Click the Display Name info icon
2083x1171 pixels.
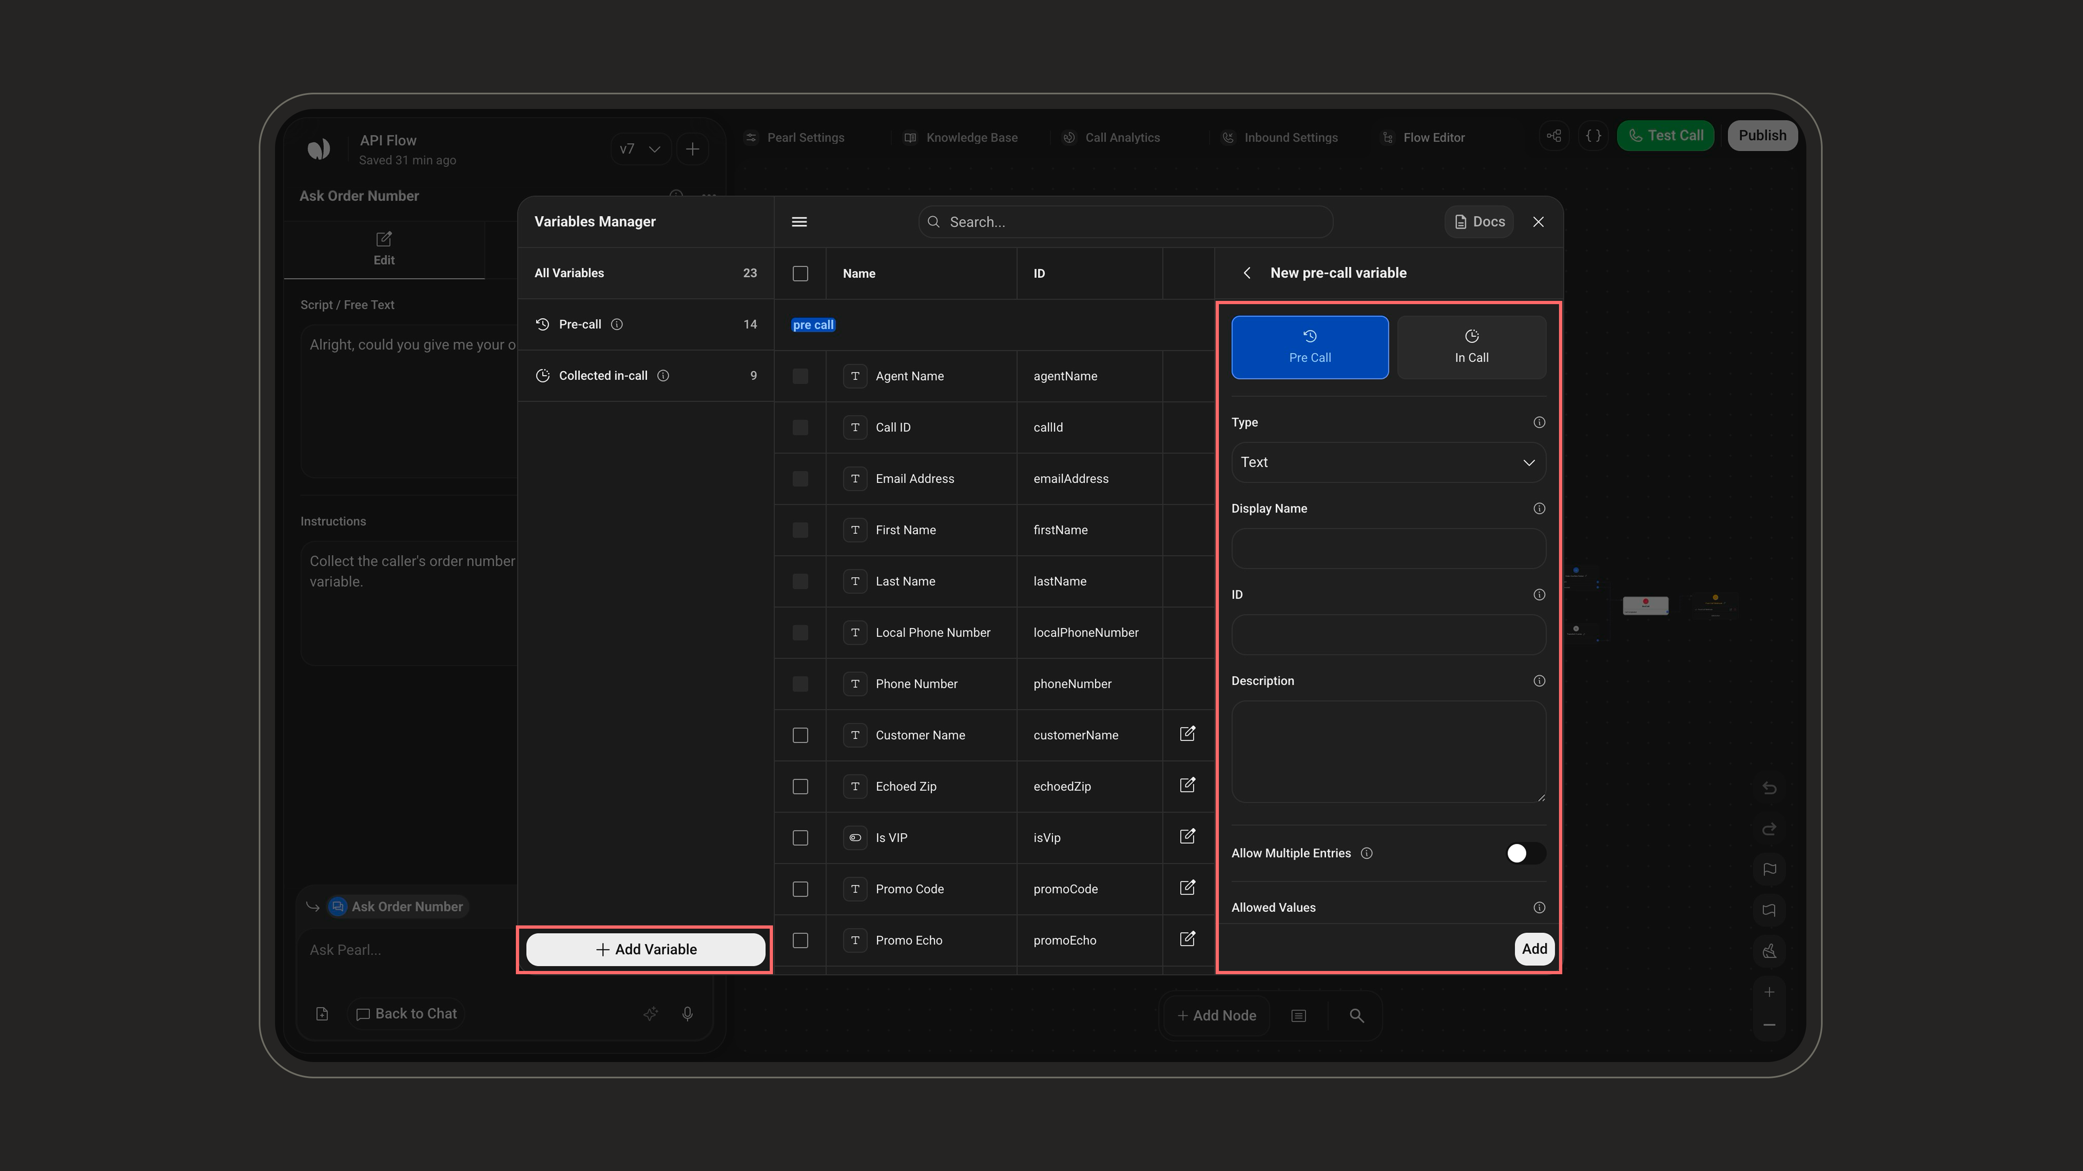click(1539, 508)
